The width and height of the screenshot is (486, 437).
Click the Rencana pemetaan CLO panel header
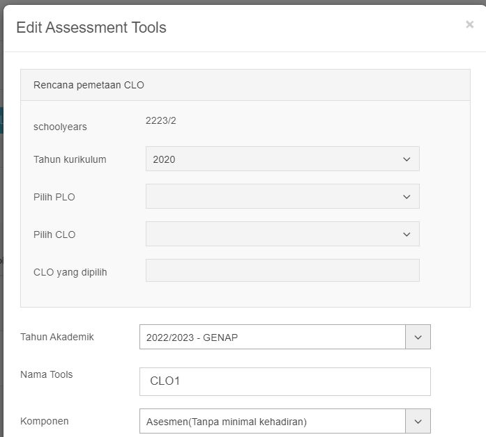245,85
